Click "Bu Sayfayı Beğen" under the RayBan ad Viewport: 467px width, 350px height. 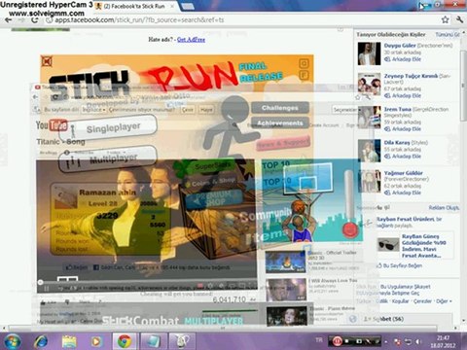tap(400, 265)
